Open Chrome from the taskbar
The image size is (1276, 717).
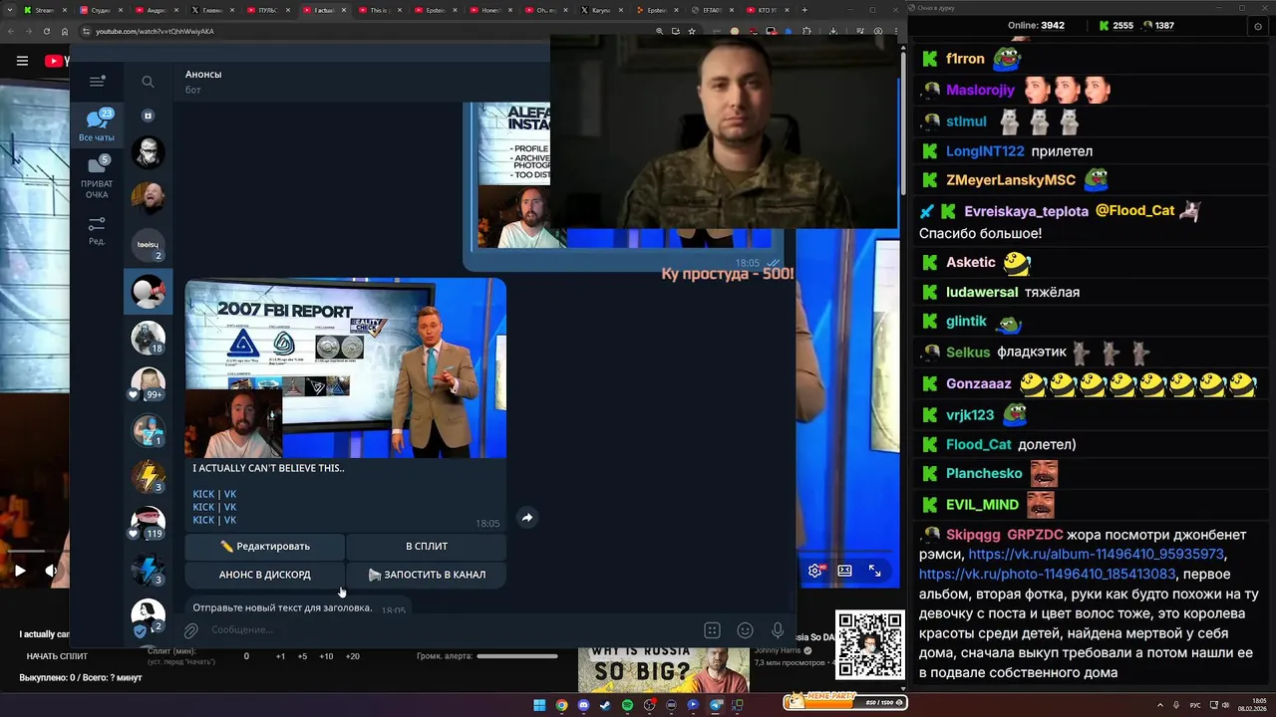561,705
